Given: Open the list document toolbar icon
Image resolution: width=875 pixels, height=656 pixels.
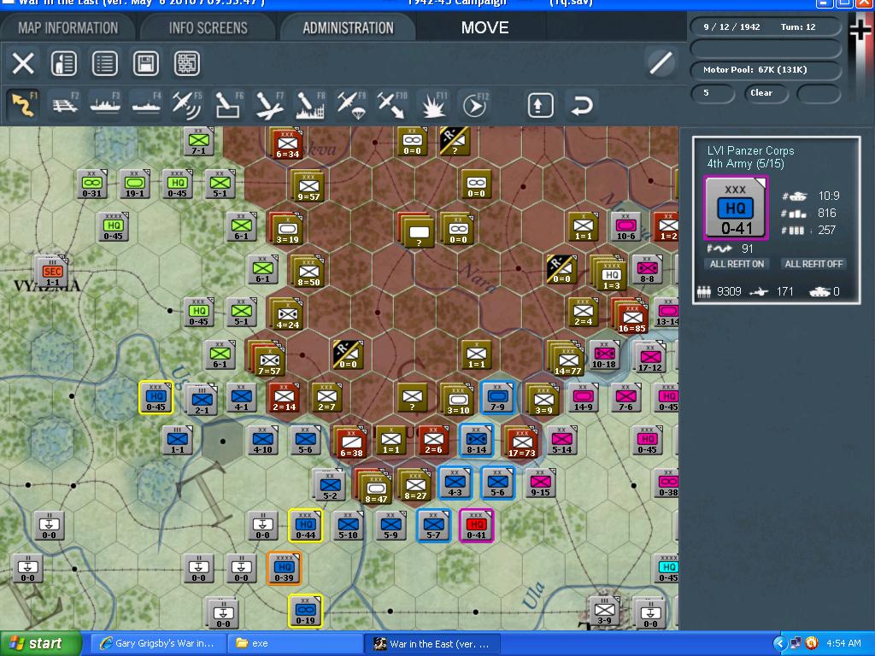Looking at the screenshot, I should 105,63.
